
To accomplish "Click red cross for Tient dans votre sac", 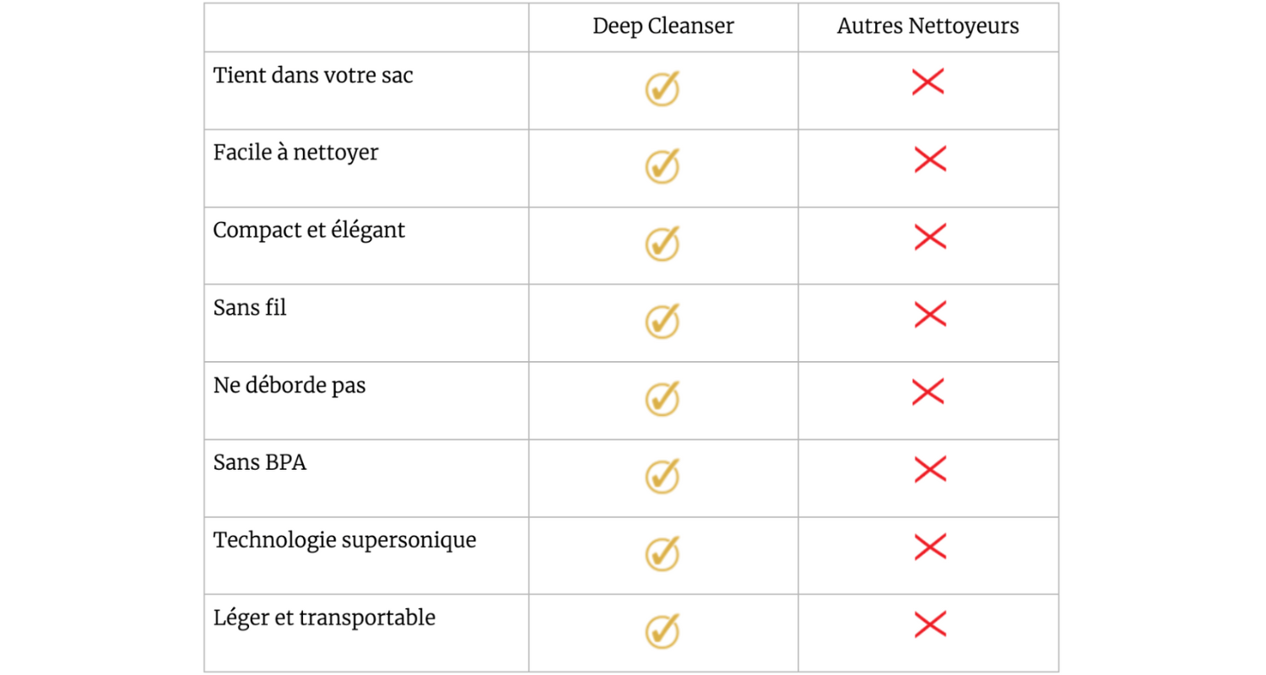I will click(928, 82).
